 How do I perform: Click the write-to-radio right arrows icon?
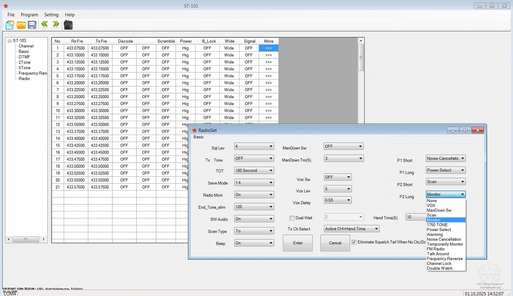pyautogui.click(x=56, y=25)
